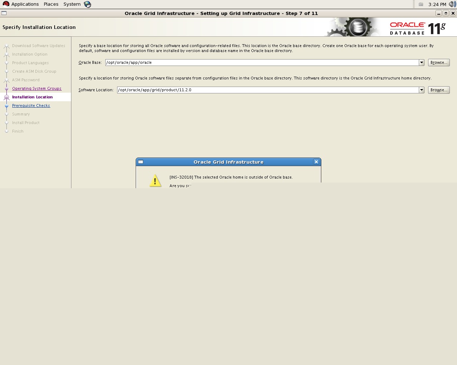The image size is (457, 365).
Task: Click the Oracle Base path field
Action: [x=262, y=62]
